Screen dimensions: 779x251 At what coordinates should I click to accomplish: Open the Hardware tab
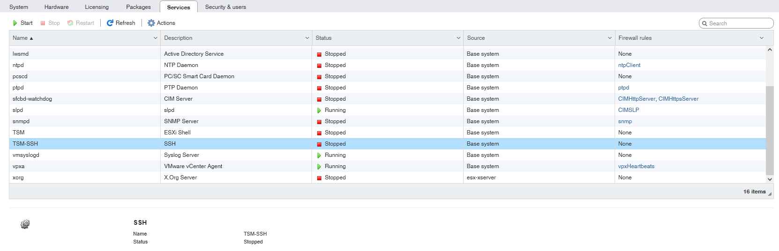[56, 7]
